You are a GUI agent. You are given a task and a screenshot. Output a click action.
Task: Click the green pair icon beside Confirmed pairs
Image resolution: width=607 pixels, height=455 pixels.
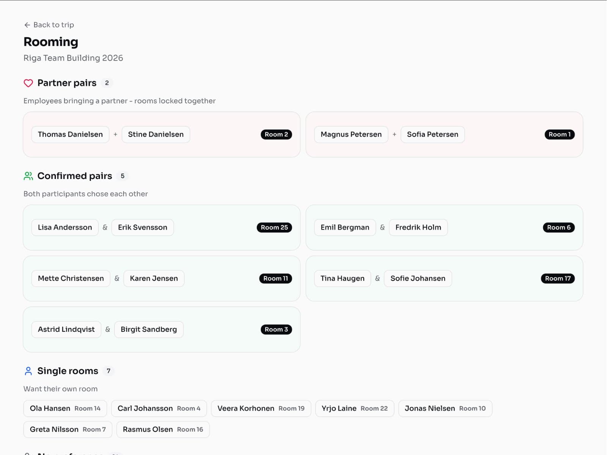pos(28,176)
